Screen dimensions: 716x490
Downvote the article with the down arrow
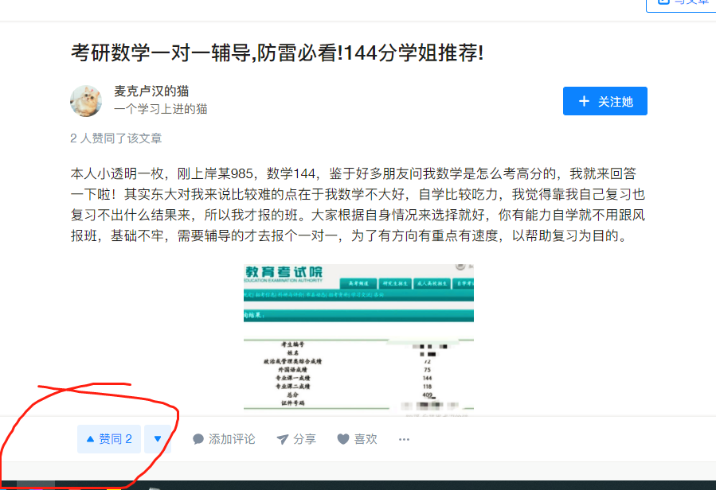[158, 439]
